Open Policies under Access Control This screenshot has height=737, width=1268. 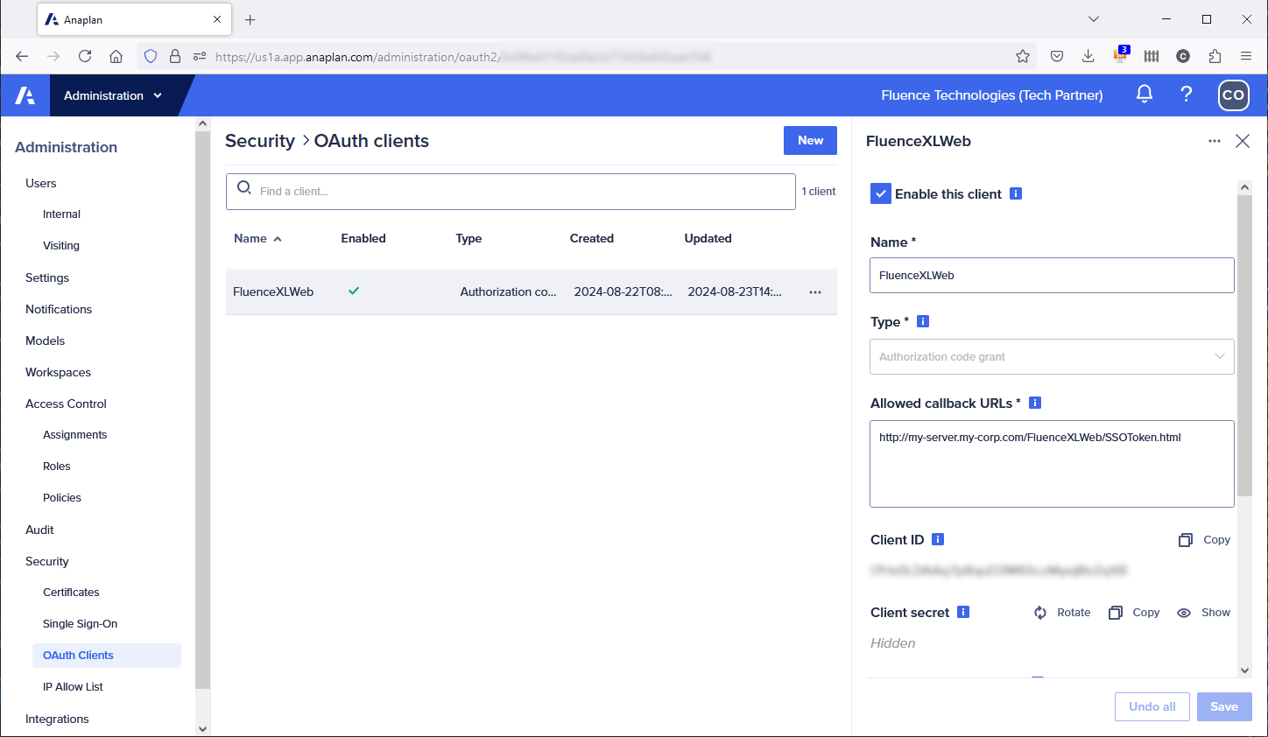[62, 498]
